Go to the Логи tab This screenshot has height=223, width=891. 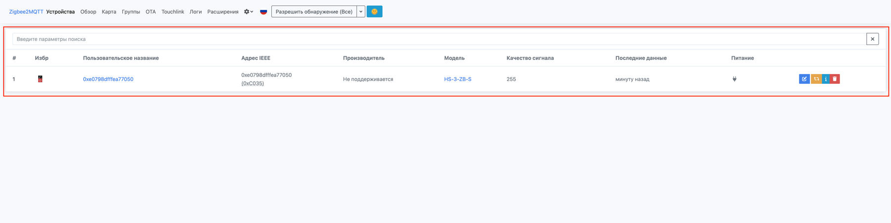196,11
